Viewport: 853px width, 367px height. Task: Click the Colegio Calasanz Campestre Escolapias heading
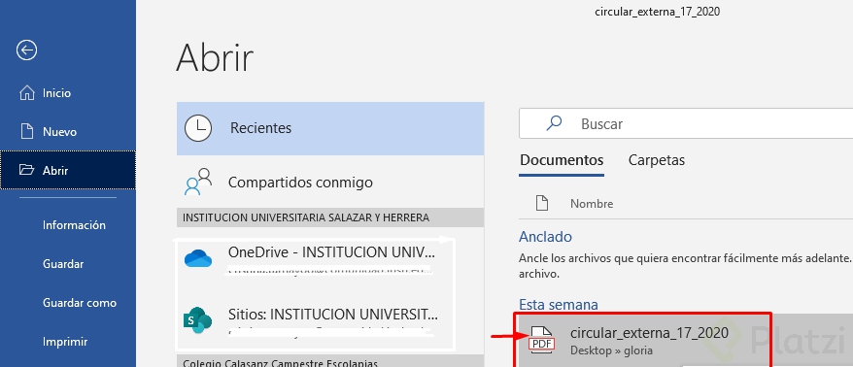point(280,363)
